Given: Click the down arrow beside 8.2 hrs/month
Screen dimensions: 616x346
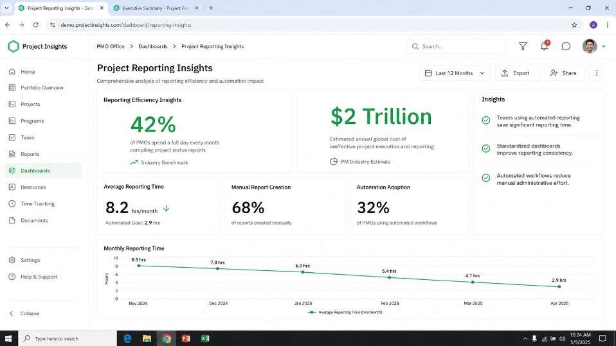Looking at the screenshot, I should coord(166,208).
